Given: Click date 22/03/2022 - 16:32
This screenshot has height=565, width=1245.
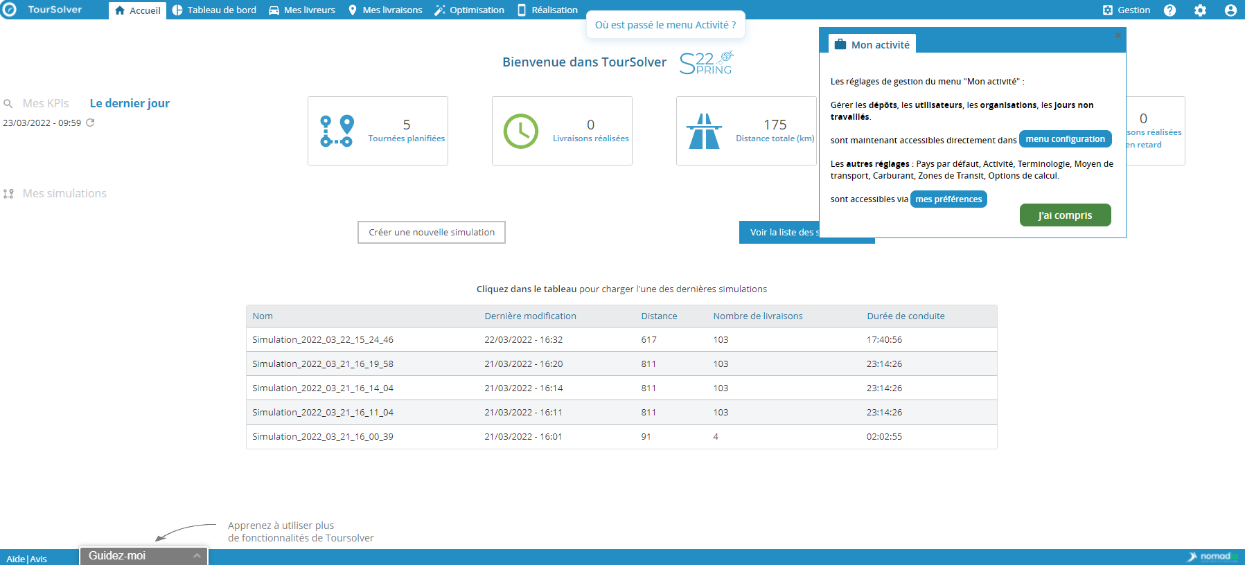Looking at the screenshot, I should click(x=523, y=340).
